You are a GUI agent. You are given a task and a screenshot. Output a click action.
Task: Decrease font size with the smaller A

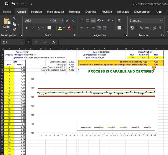click(x=73, y=21)
